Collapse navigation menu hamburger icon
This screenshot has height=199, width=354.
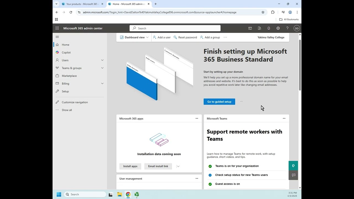[x=57, y=37]
